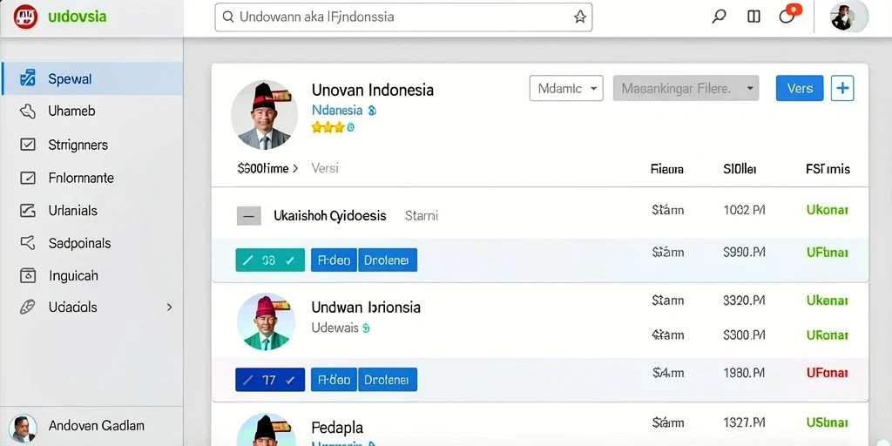Open the Mdamic dropdown
This screenshot has height=446, width=892.
click(566, 88)
